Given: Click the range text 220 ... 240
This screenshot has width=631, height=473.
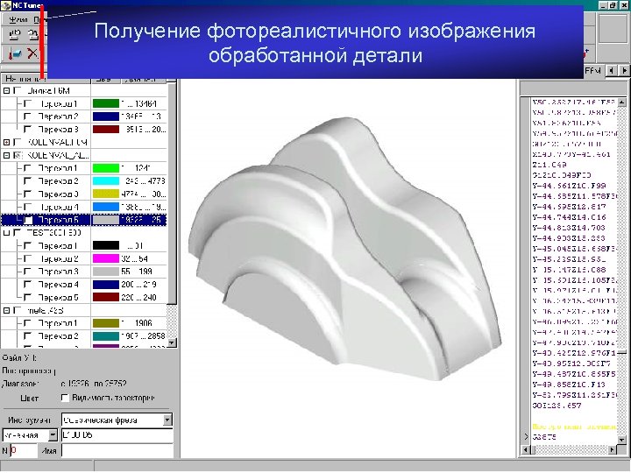Looking at the screenshot, I should tap(138, 297).
